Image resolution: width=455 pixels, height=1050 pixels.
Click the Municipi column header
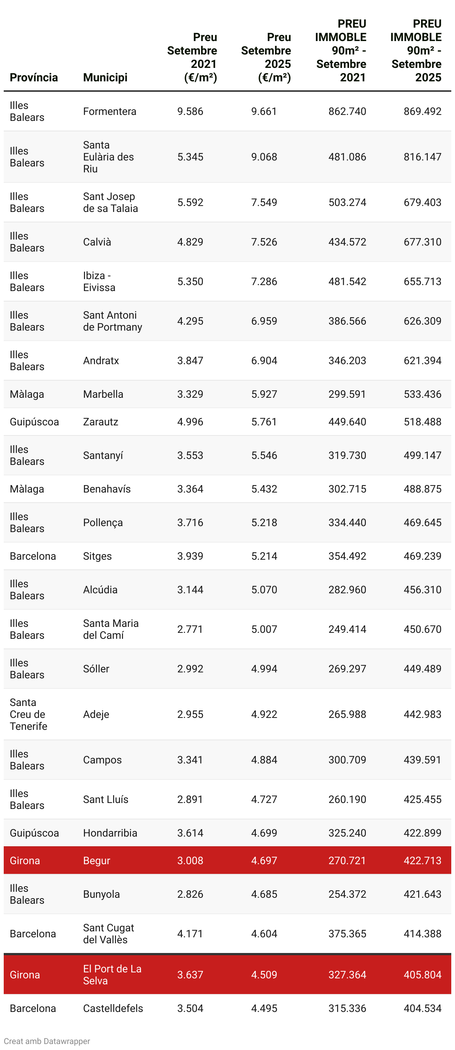coord(105,78)
